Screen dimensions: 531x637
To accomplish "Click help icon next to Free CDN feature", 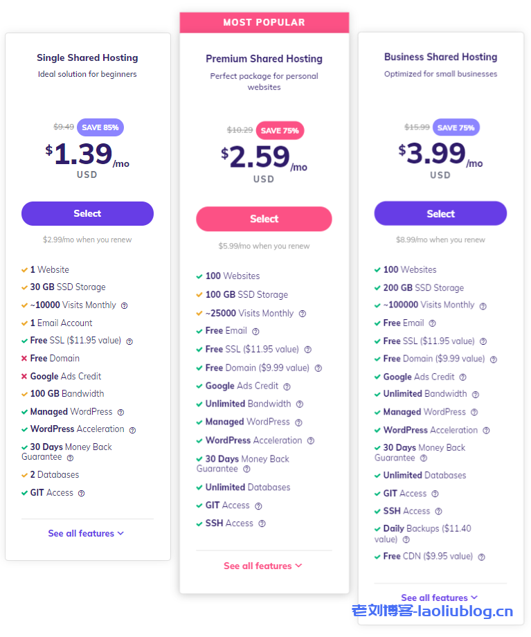I will (481, 557).
